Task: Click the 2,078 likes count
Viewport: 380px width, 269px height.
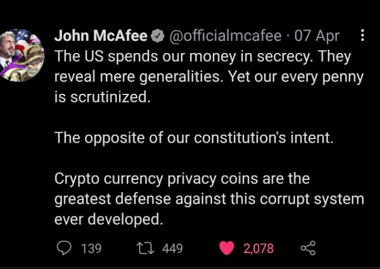Action: point(258,248)
